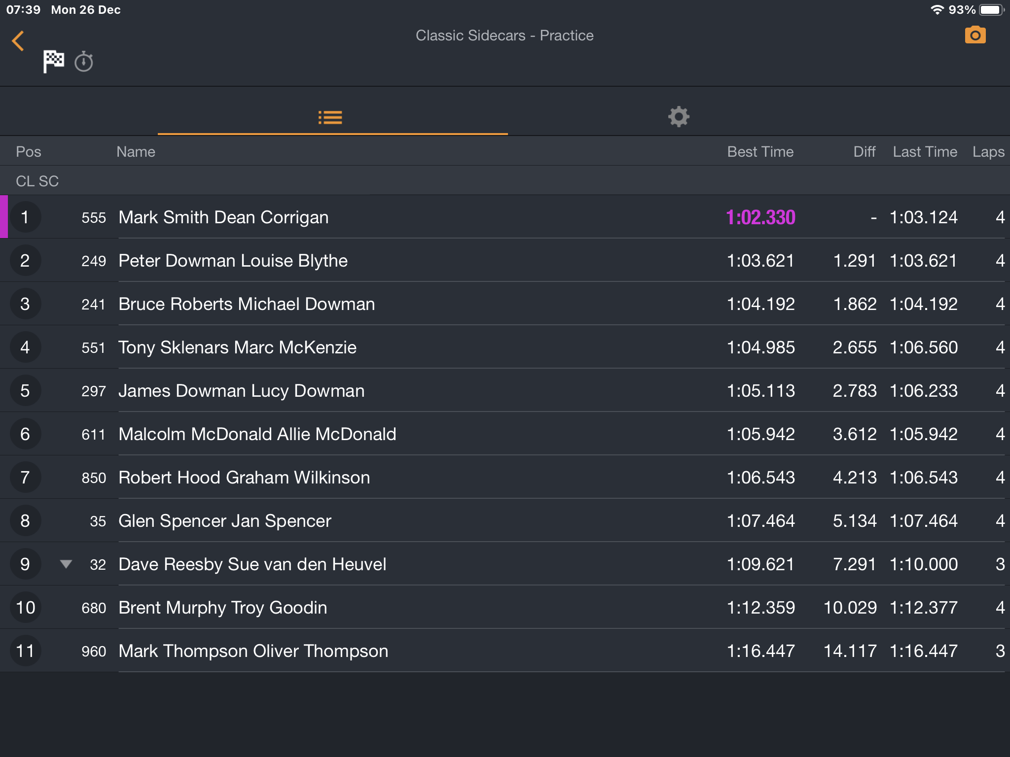
Task: Tap the purple best time 1:02.330
Action: click(760, 217)
